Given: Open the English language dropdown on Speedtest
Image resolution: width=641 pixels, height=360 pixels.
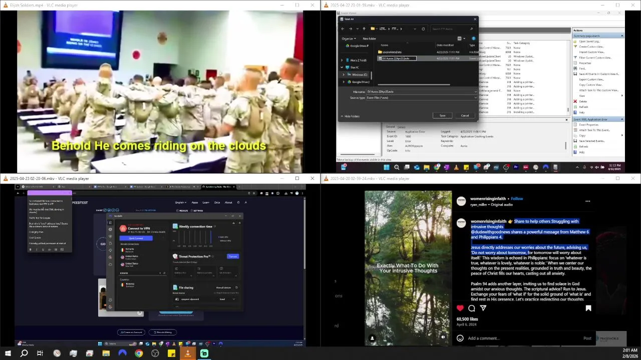Looking at the screenshot, I should click(180, 202).
